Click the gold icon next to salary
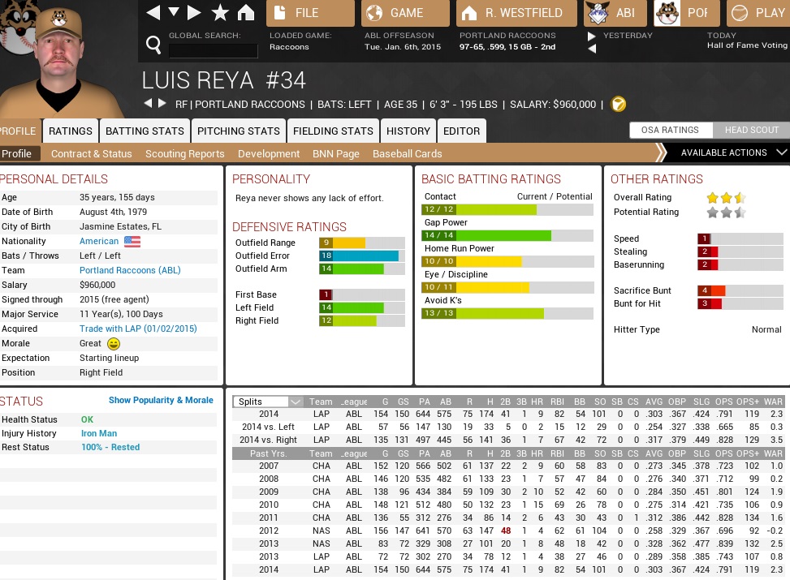This screenshot has height=580, width=790. (x=618, y=104)
